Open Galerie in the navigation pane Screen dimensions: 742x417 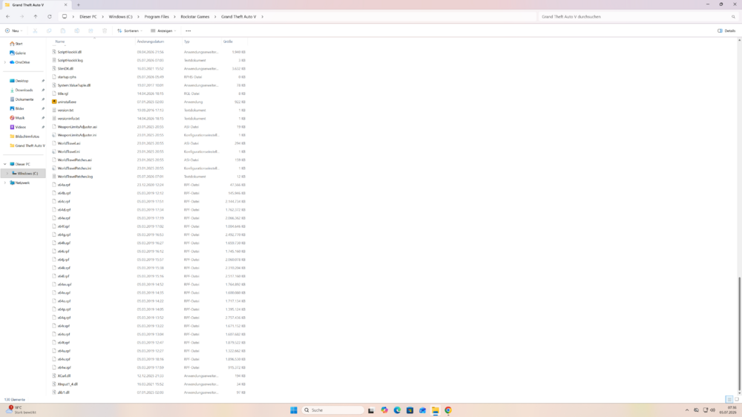[18, 53]
